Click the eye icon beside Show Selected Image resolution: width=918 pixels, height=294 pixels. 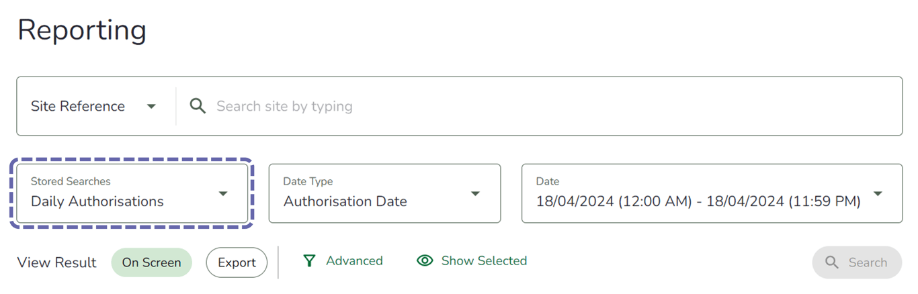425,261
